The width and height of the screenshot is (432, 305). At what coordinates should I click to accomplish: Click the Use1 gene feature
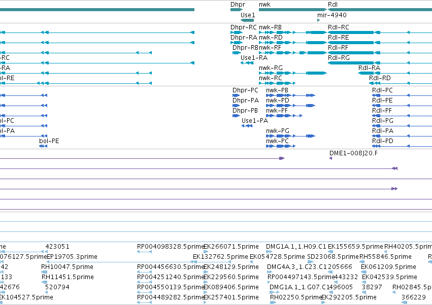(247, 20)
